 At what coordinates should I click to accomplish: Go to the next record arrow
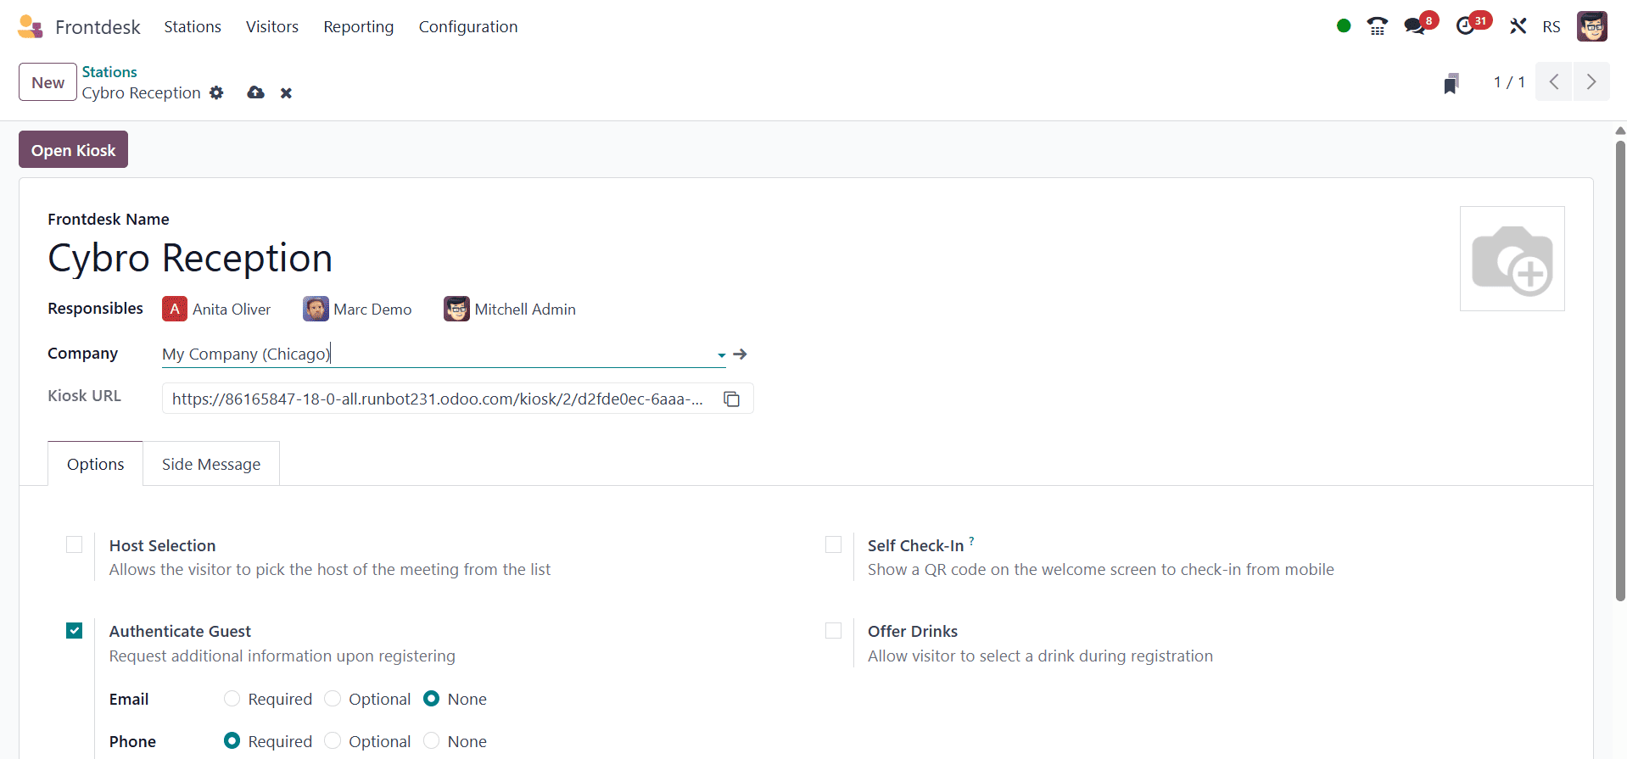pos(1591,82)
